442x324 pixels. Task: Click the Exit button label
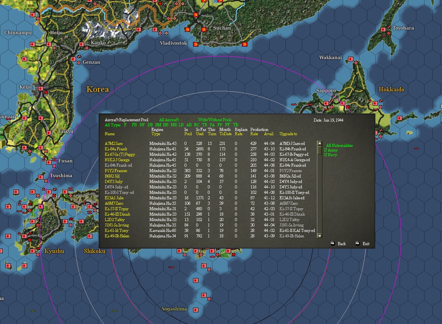point(366,244)
